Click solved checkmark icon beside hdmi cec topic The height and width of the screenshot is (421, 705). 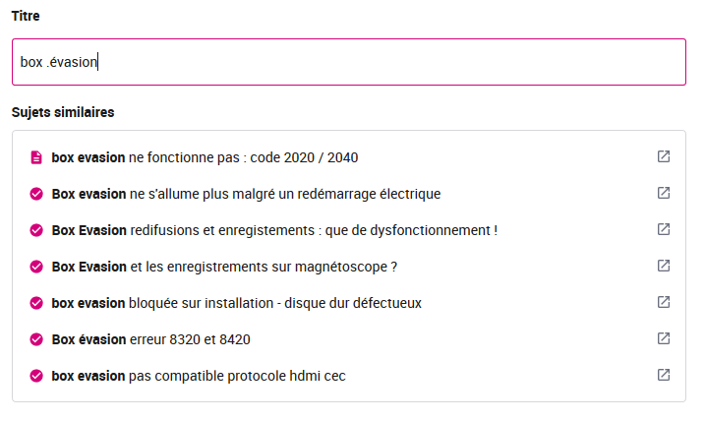[36, 376]
